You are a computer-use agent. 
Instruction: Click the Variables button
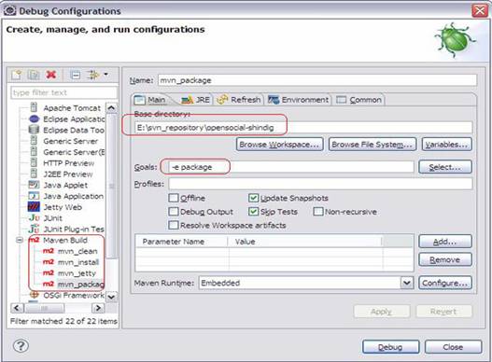pyautogui.click(x=447, y=145)
